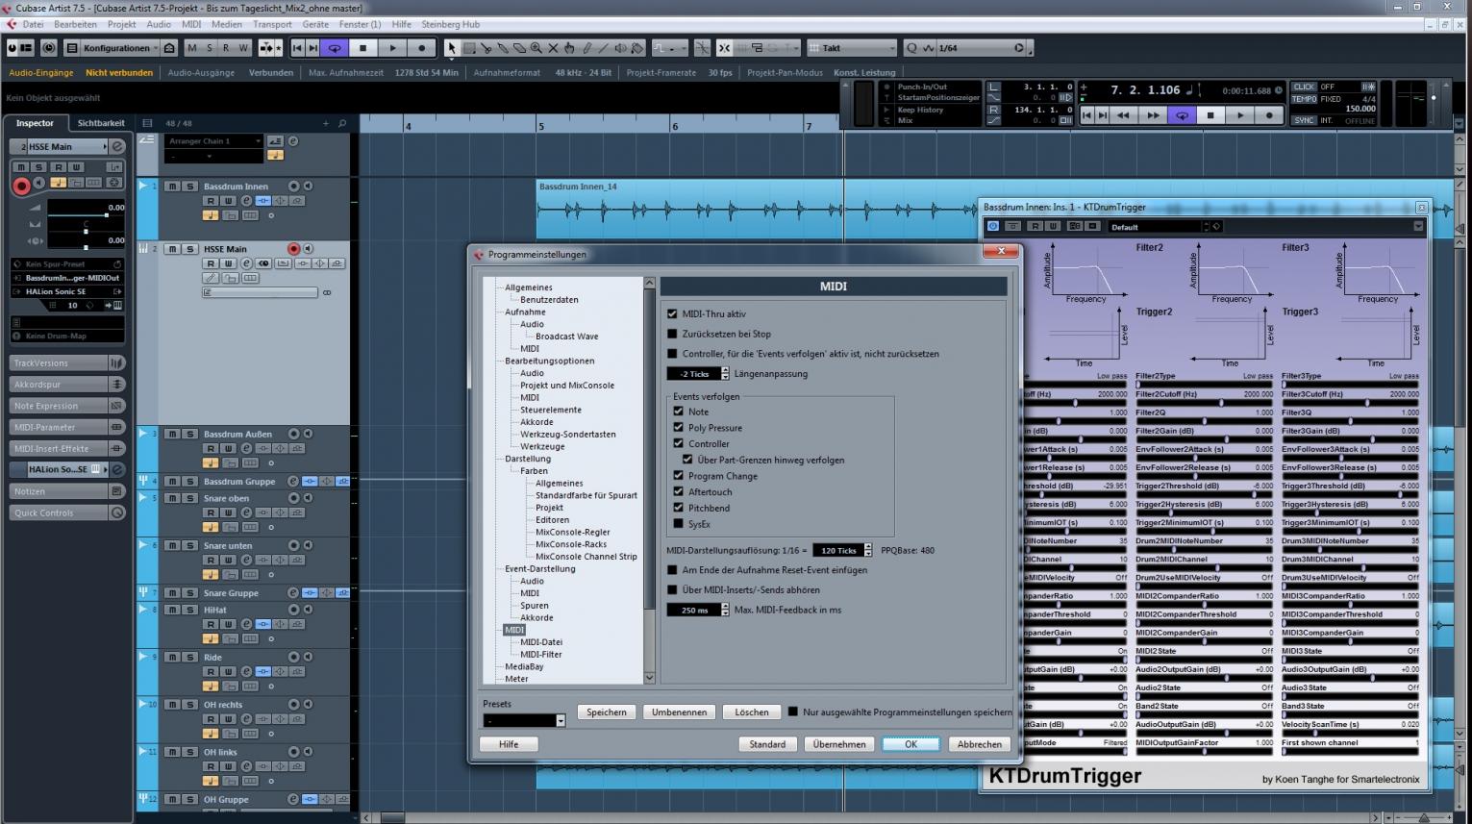1472x824 pixels.
Task: Click the Abbrechen button
Action: coord(980,744)
